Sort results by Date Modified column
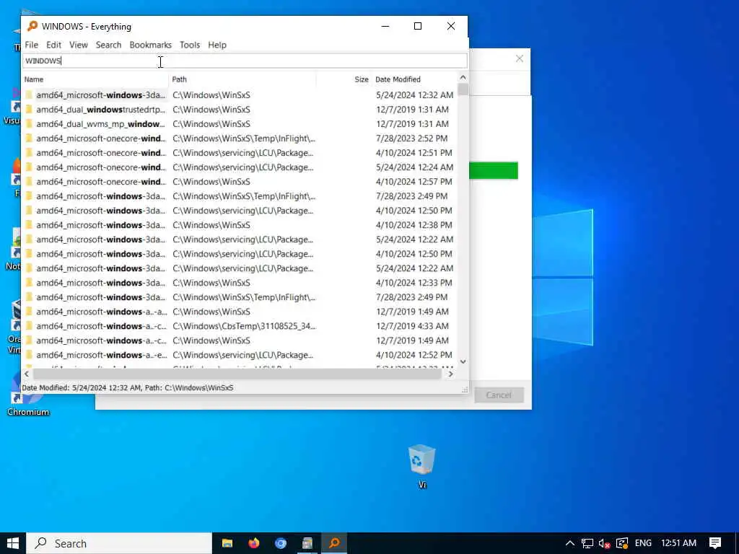The image size is (739, 554). [414, 79]
